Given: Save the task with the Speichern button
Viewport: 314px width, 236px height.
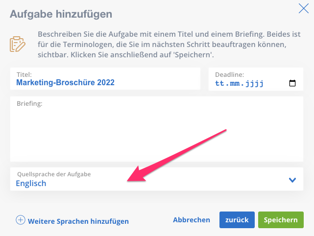Looking at the screenshot, I should point(281,220).
